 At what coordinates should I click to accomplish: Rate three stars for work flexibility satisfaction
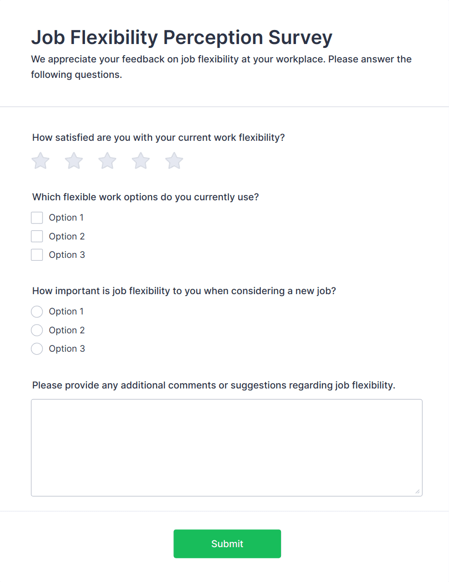107,160
